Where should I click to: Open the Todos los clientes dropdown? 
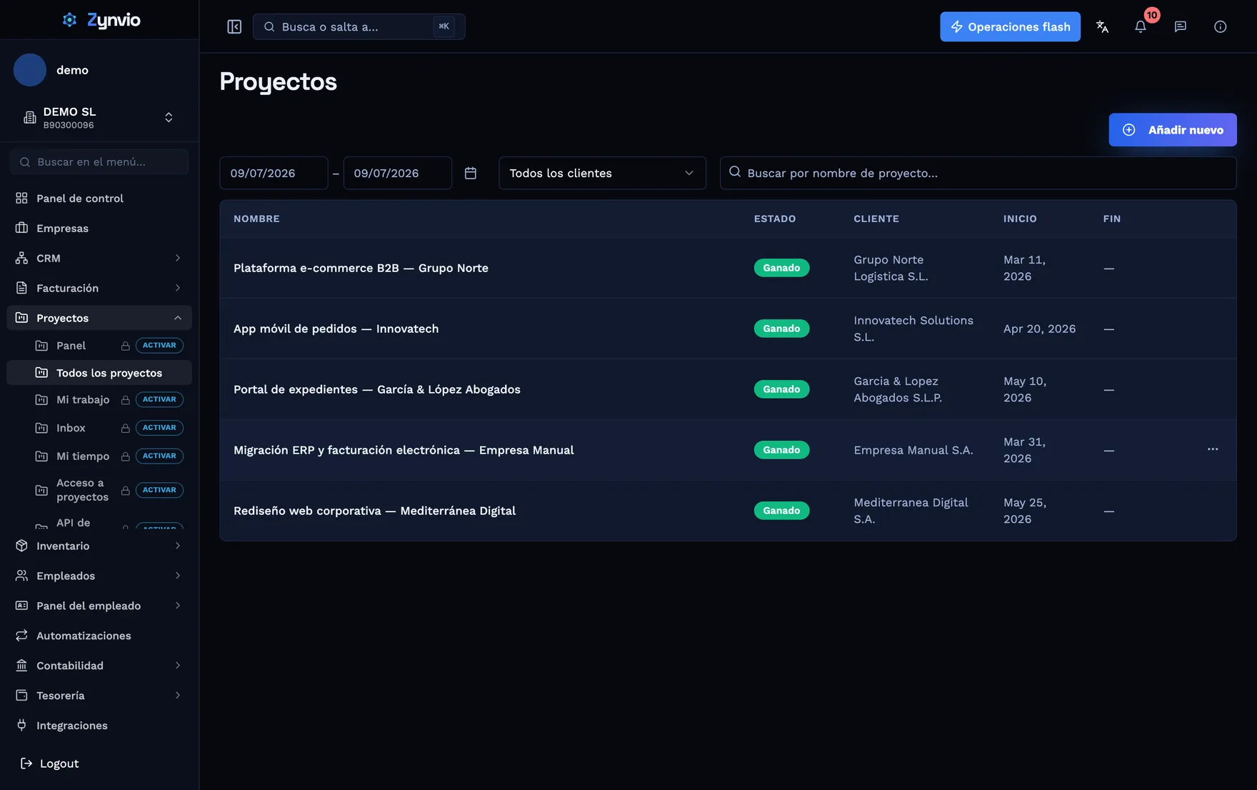click(x=602, y=173)
